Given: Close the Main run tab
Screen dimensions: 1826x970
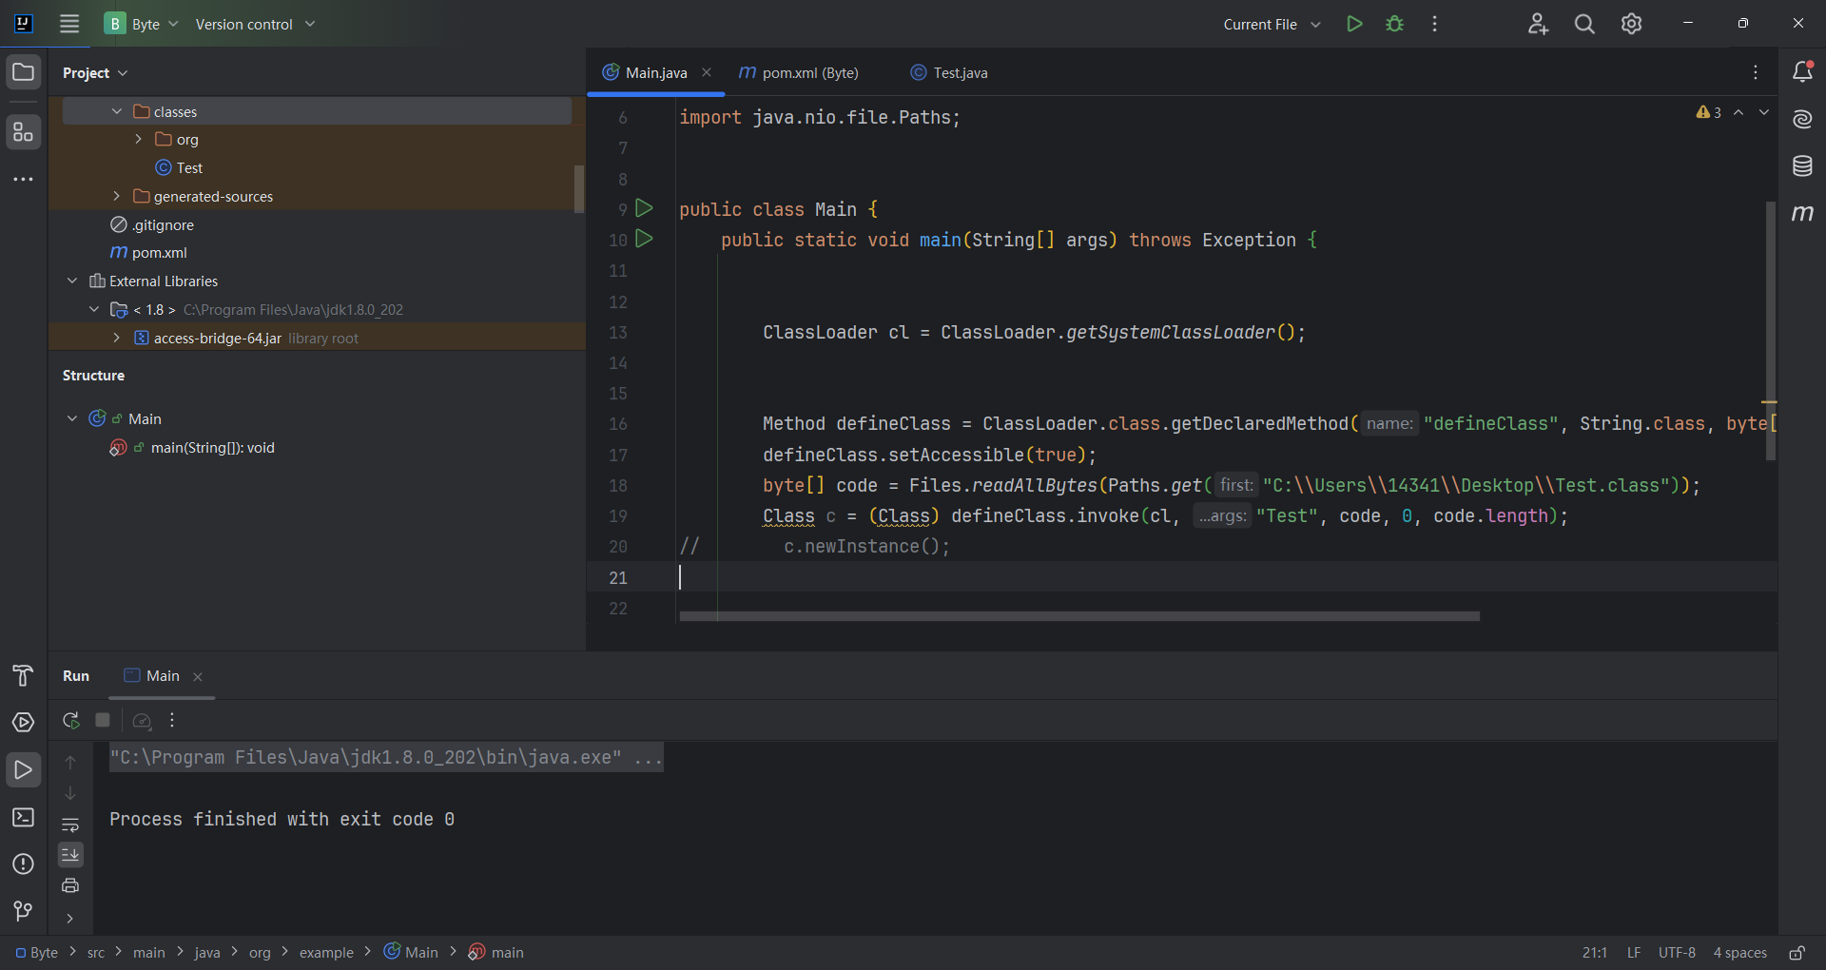Looking at the screenshot, I should click(x=198, y=677).
